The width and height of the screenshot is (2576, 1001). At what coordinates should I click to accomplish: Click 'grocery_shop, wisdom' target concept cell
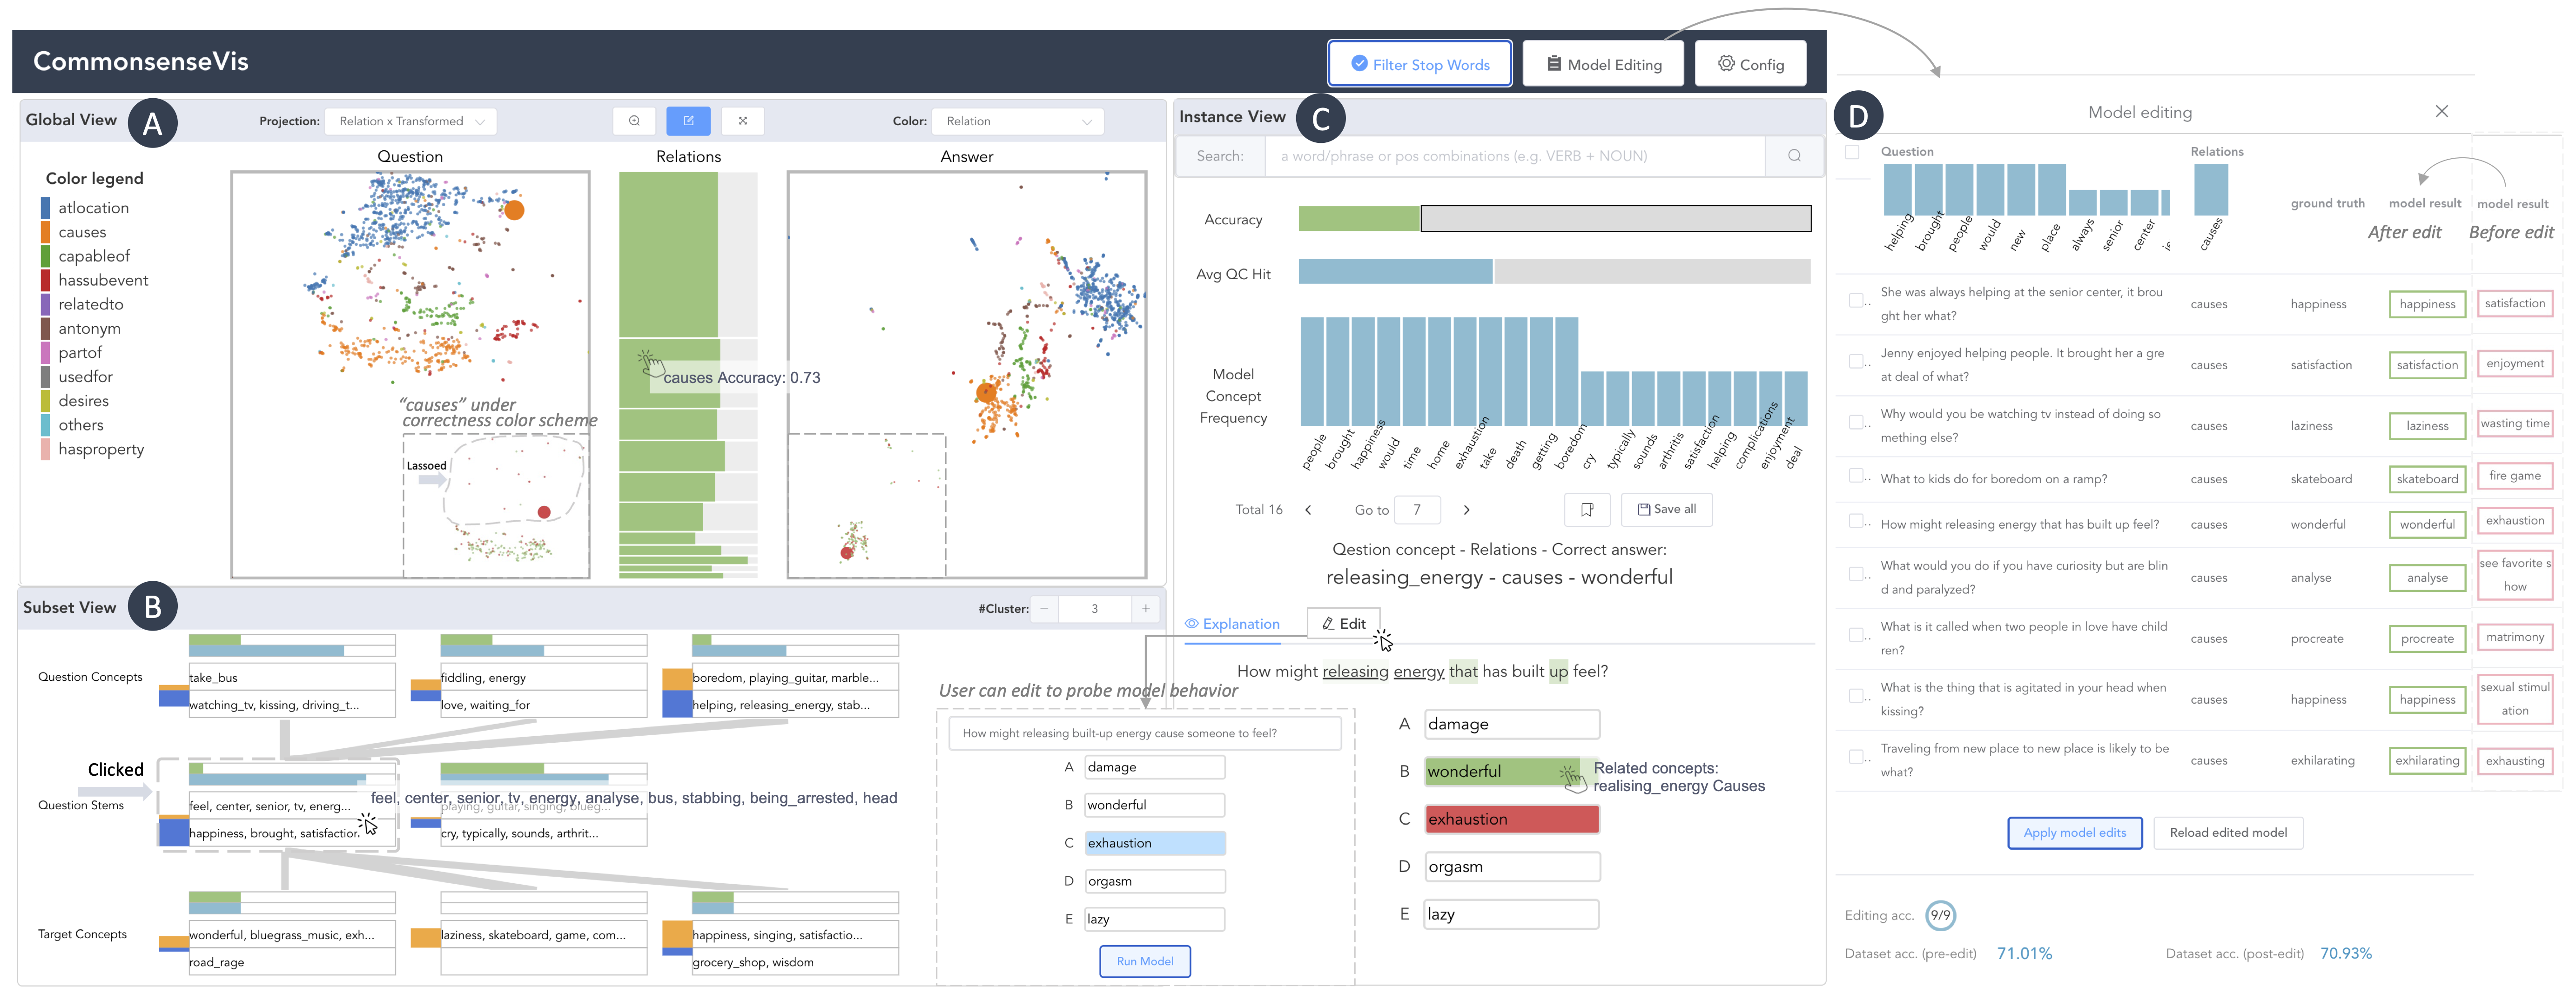[795, 962]
